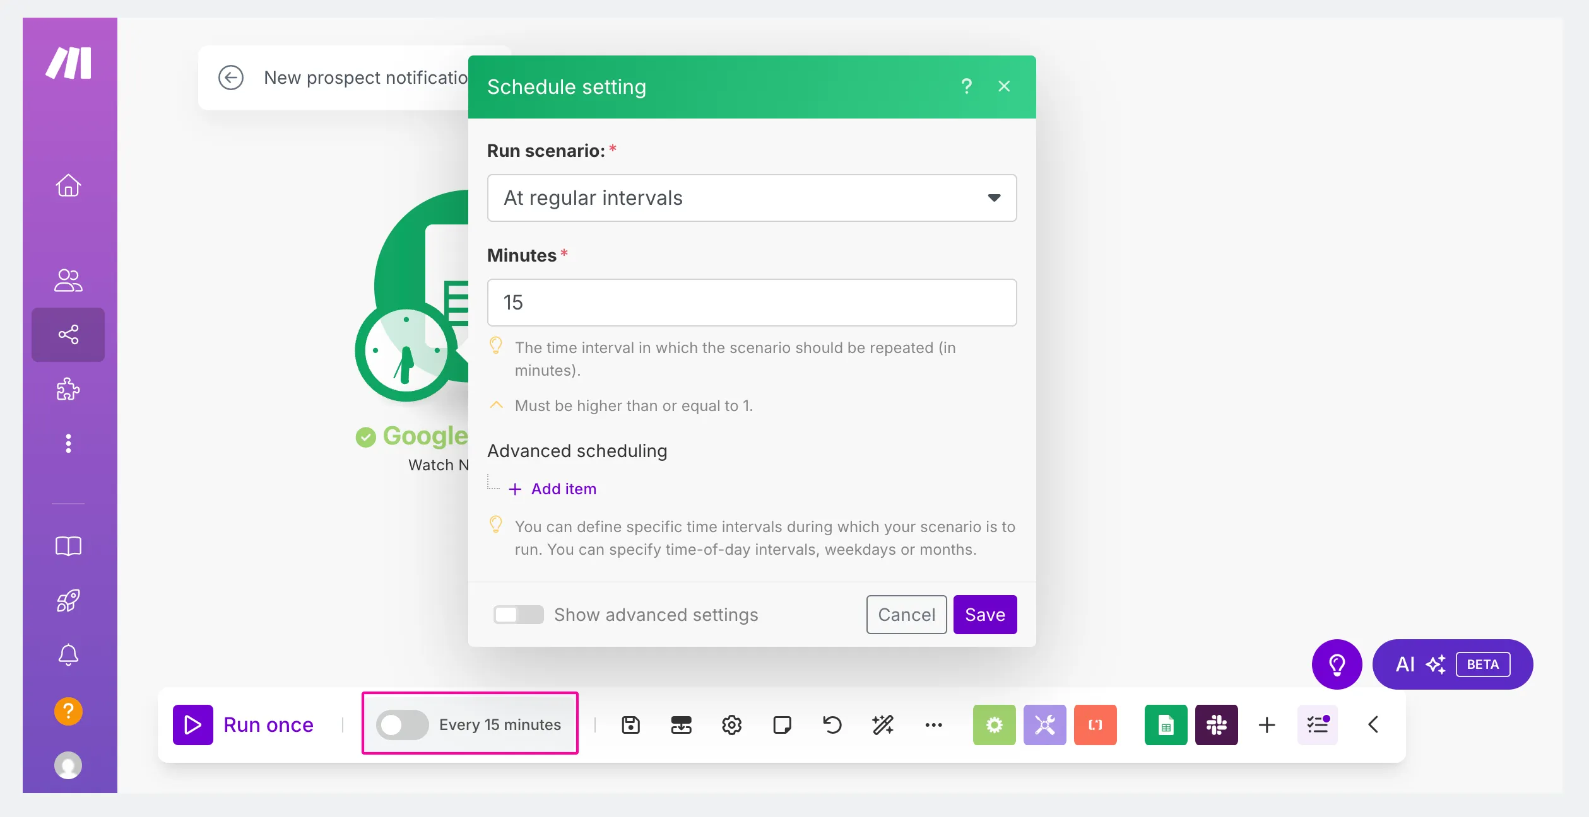1589x817 pixels.
Task: Click the Save scenario disk icon
Action: 630,725
